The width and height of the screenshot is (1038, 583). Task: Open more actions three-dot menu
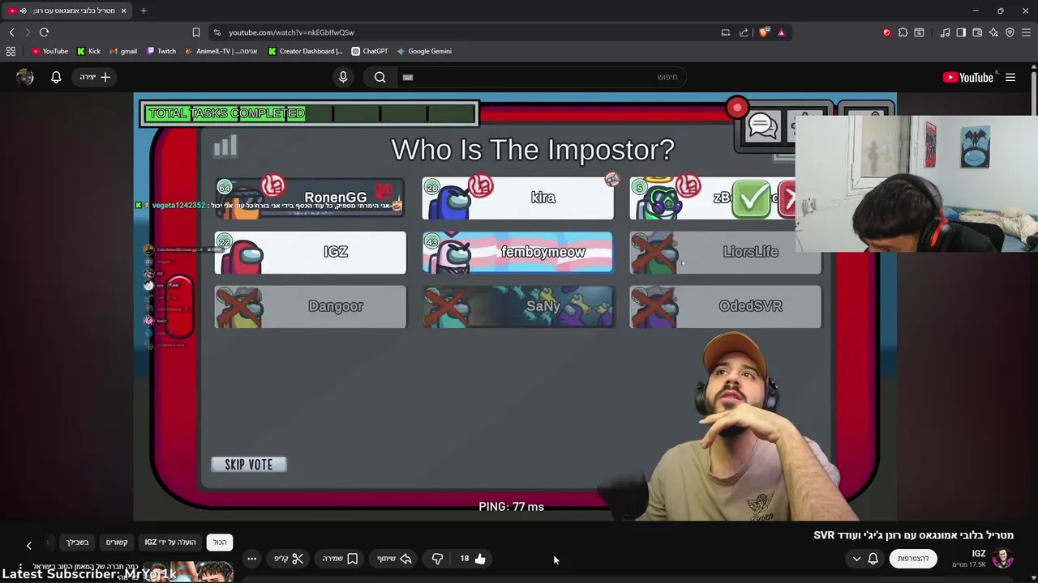coord(251,559)
